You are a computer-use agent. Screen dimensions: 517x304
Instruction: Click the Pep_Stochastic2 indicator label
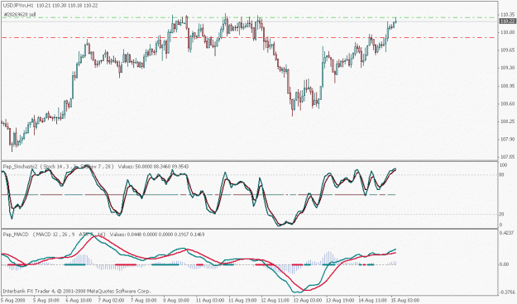[x=19, y=167]
